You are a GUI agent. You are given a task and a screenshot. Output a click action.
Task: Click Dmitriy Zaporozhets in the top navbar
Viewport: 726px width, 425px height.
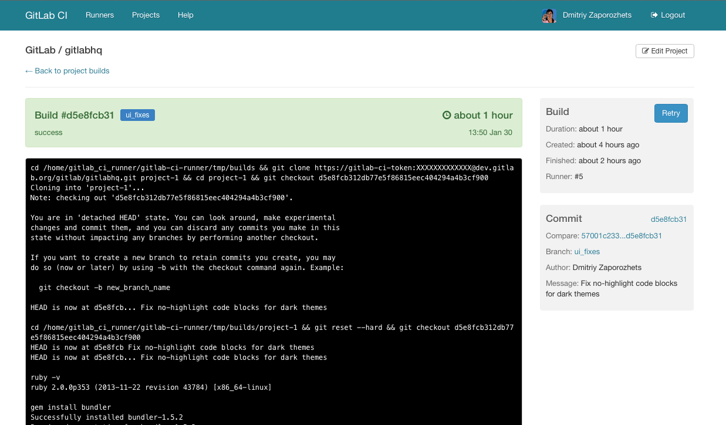point(597,15)
